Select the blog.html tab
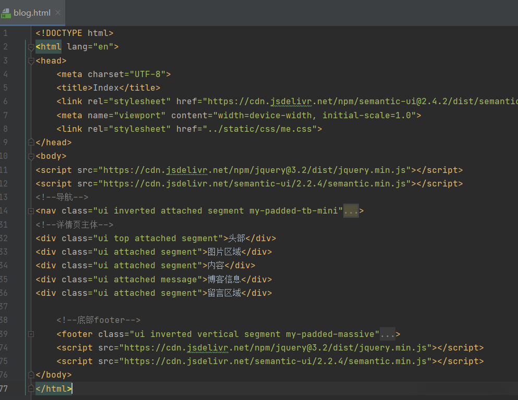 (32, 13)
